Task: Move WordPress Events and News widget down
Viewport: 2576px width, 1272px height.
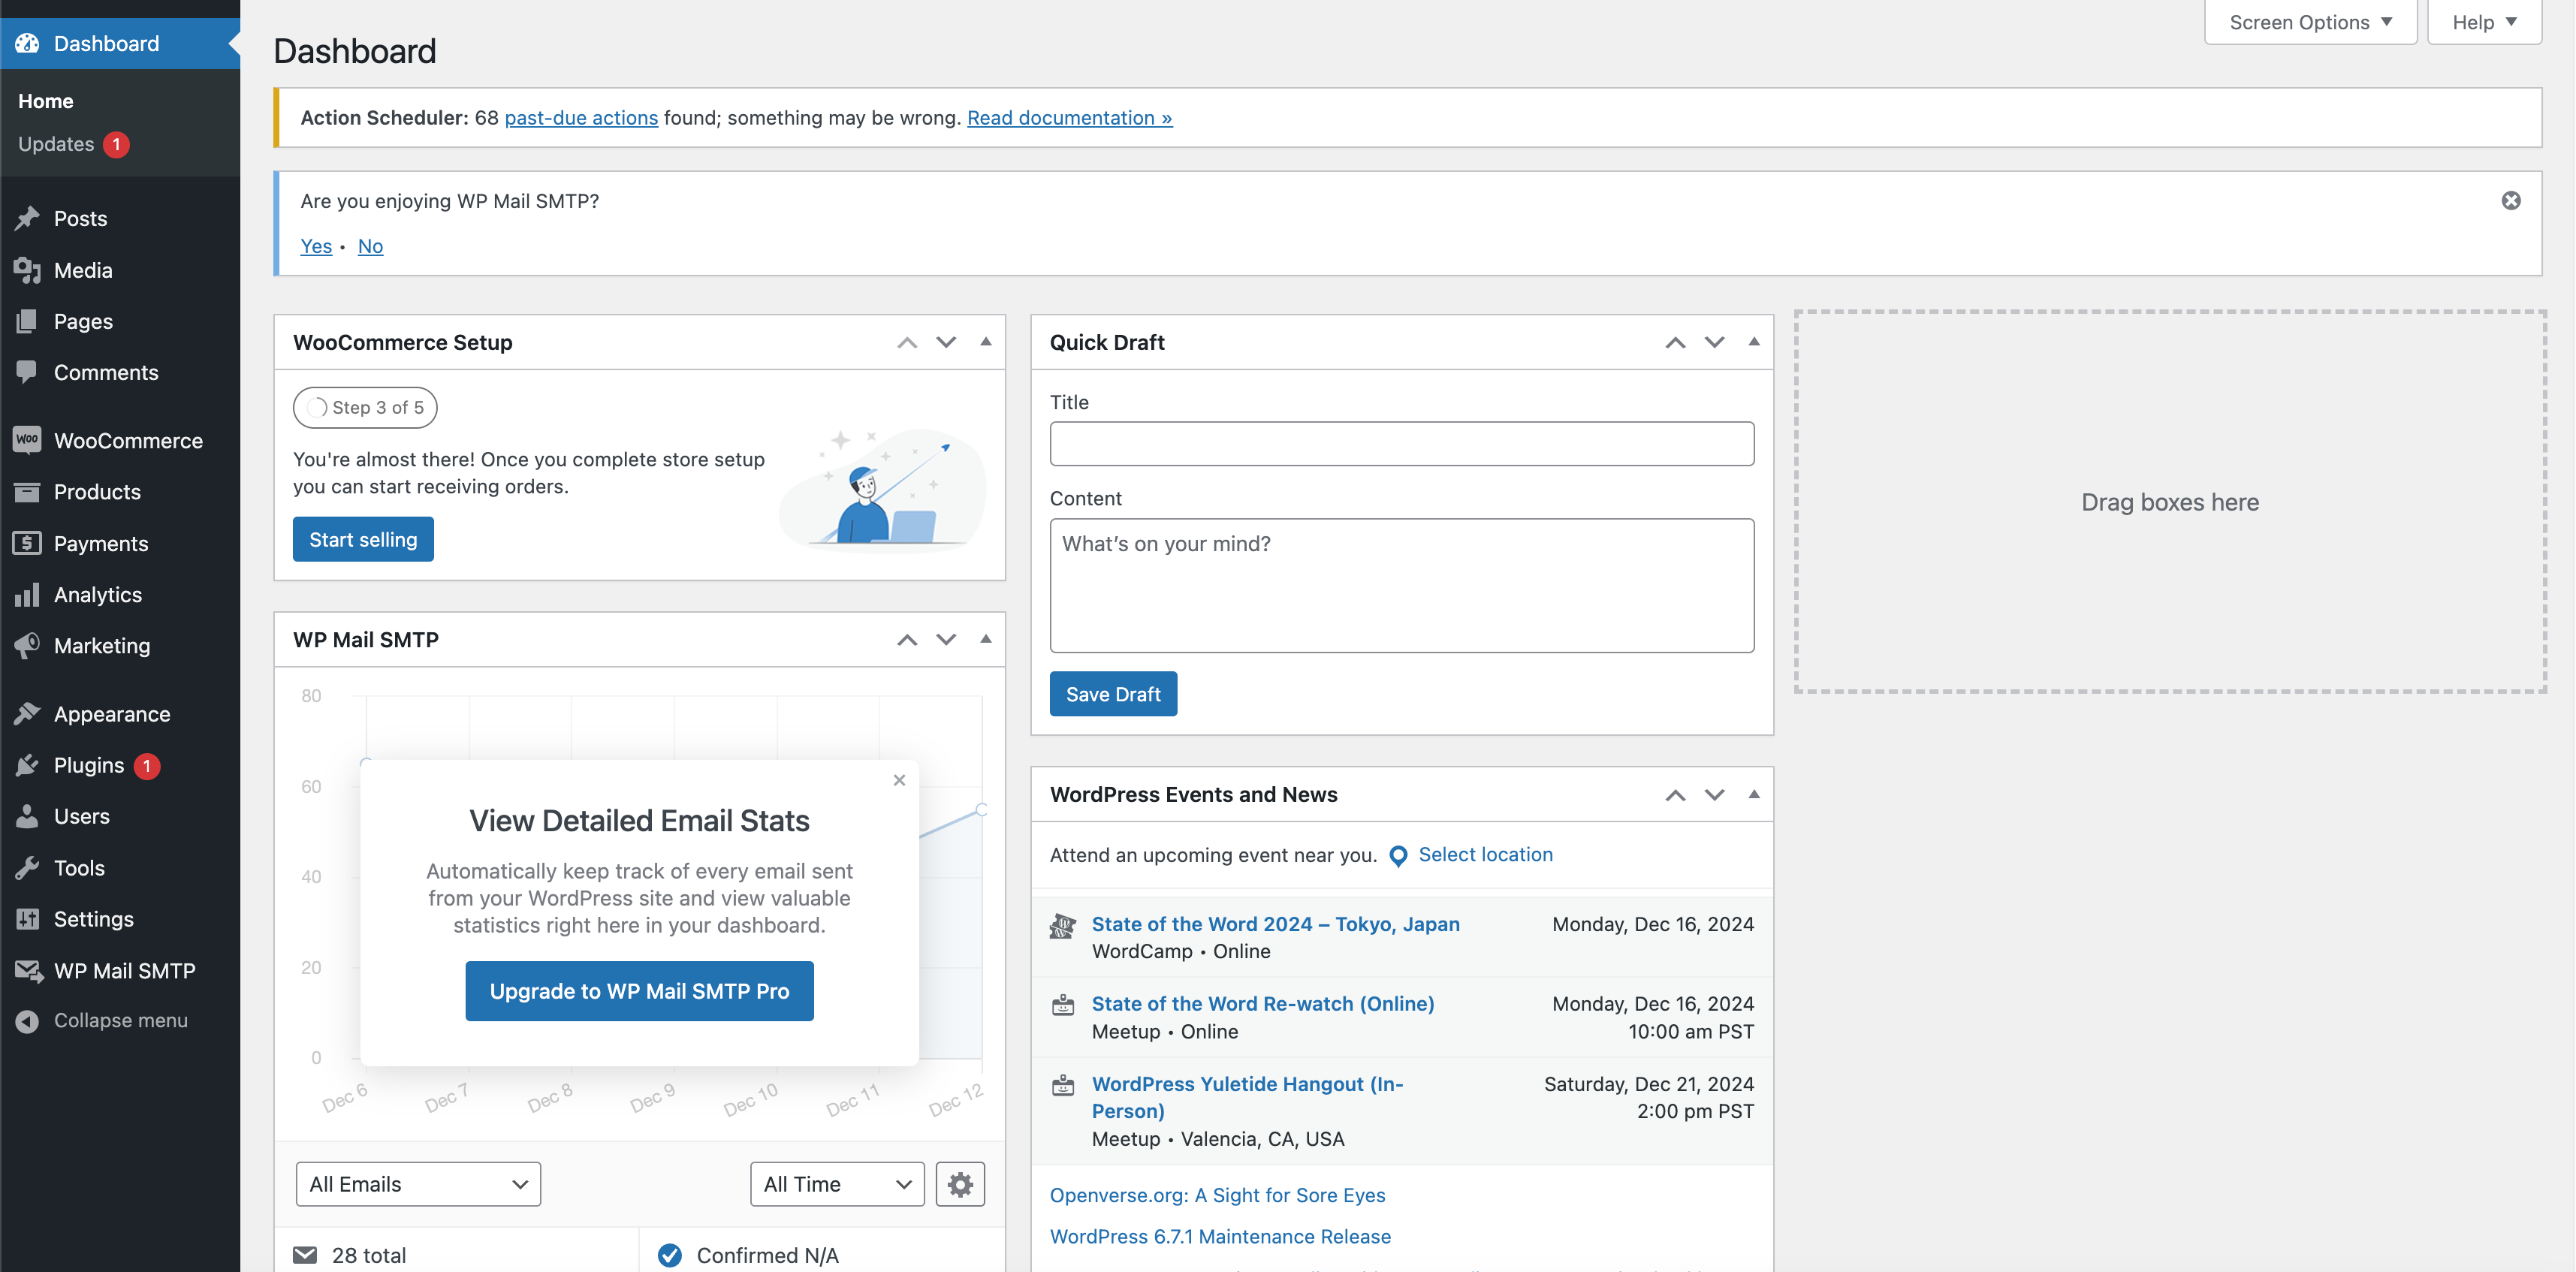Action: [1714, 795]
